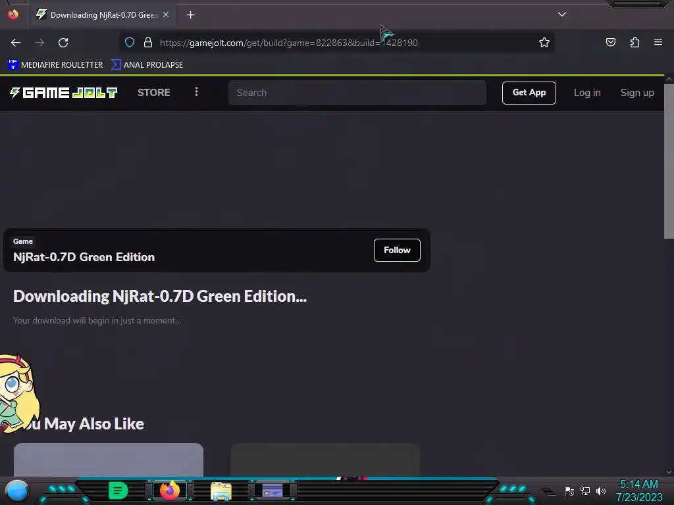
Task: Open the Start orb on the taskbar
Action: [x=17, y=491]
